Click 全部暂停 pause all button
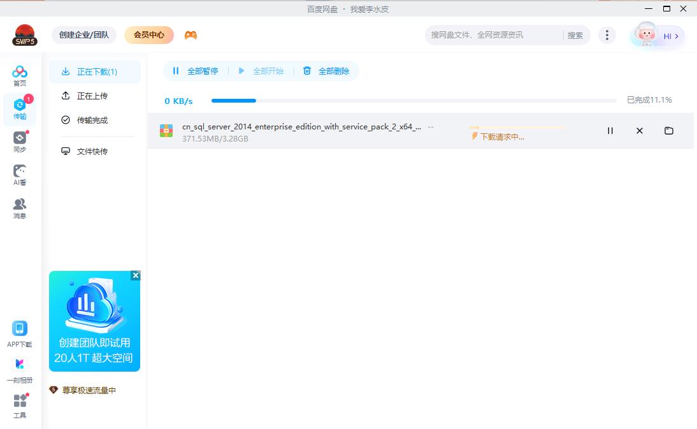Viewport: 697px width, 429px height. [196, 71]
